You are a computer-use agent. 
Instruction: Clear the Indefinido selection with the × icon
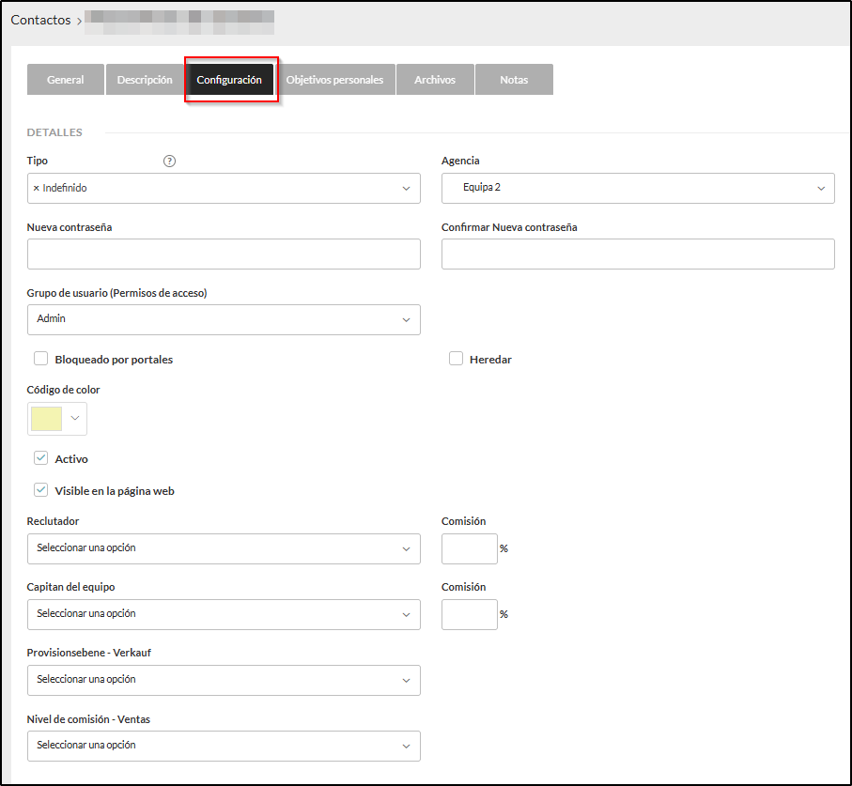36,188
